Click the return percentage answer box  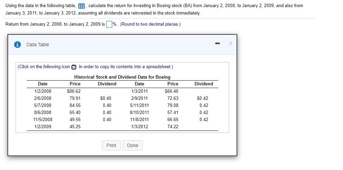coord(109,24)
